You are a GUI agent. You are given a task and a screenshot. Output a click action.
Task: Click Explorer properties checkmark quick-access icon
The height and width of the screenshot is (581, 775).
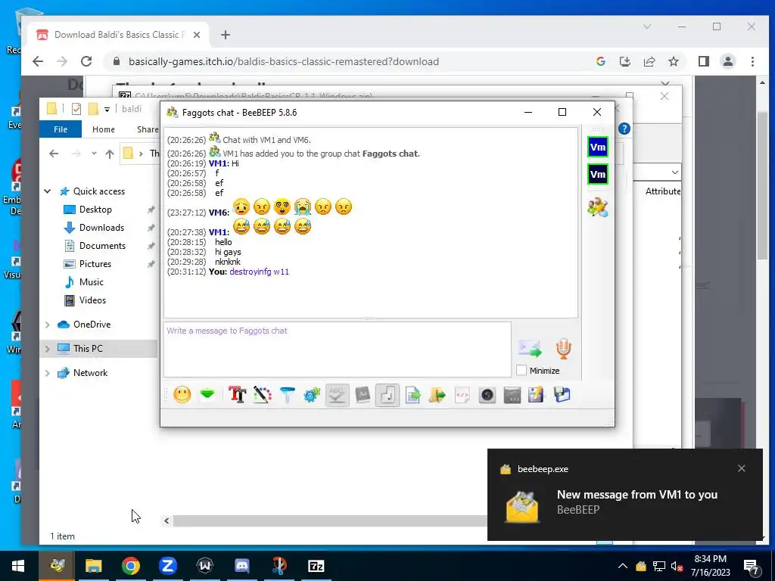point(76,109)
